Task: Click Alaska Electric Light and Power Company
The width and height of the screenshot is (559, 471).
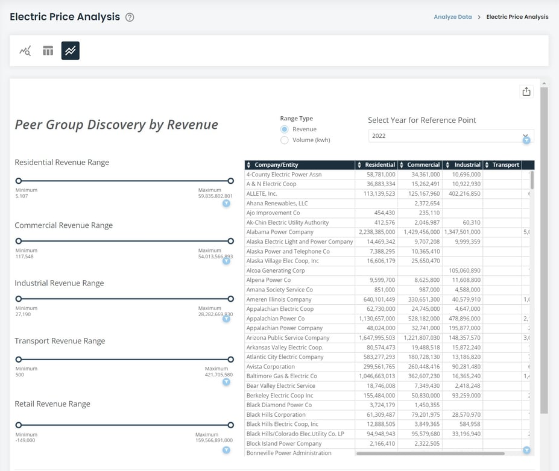Action: coord(300,242)
